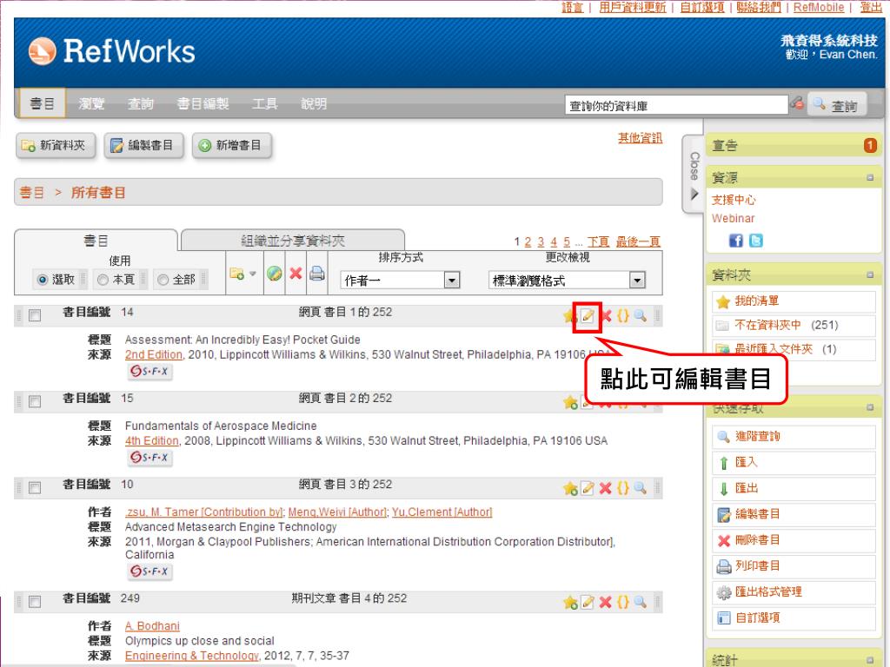Cite reference 249 with braces icon
This screenshot has width=890, height=667.
(623, 603)
